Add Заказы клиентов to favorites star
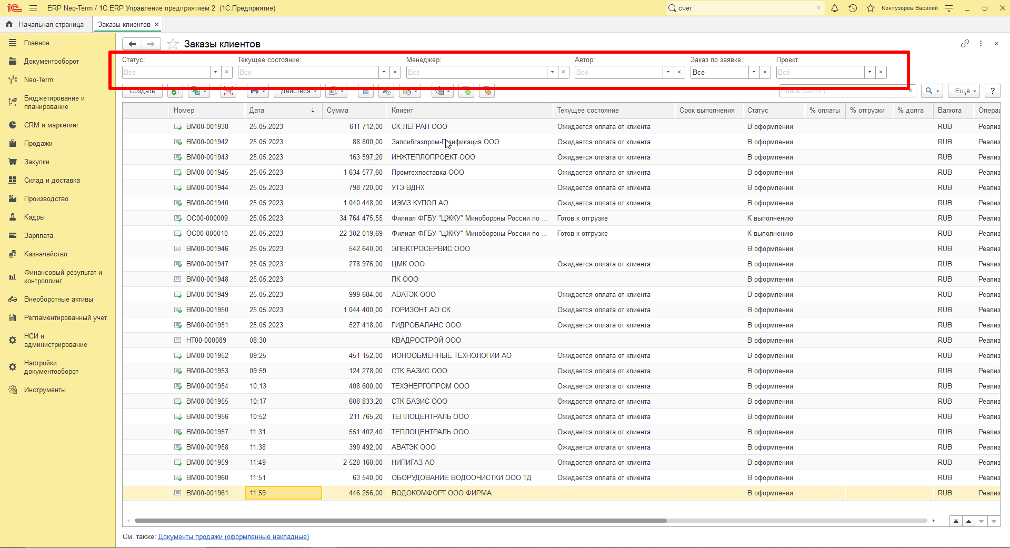Viewport: 1010px width, 548px height. (173, 44)
